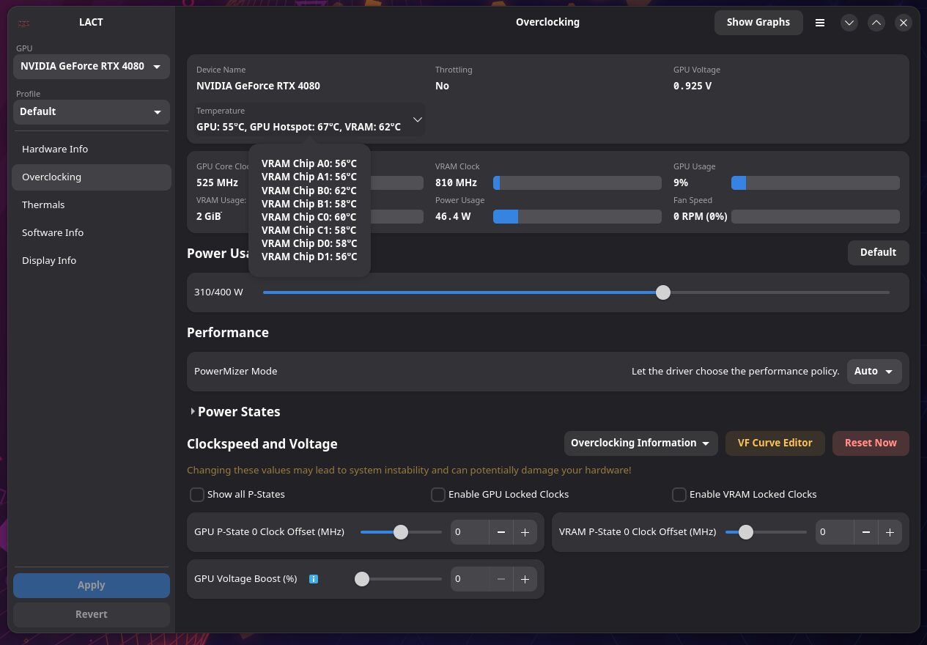Image resolution: width=927 pixels, height=645 pixels.
Task: Click the Reset Now button
Action: (x=871, y=443)
